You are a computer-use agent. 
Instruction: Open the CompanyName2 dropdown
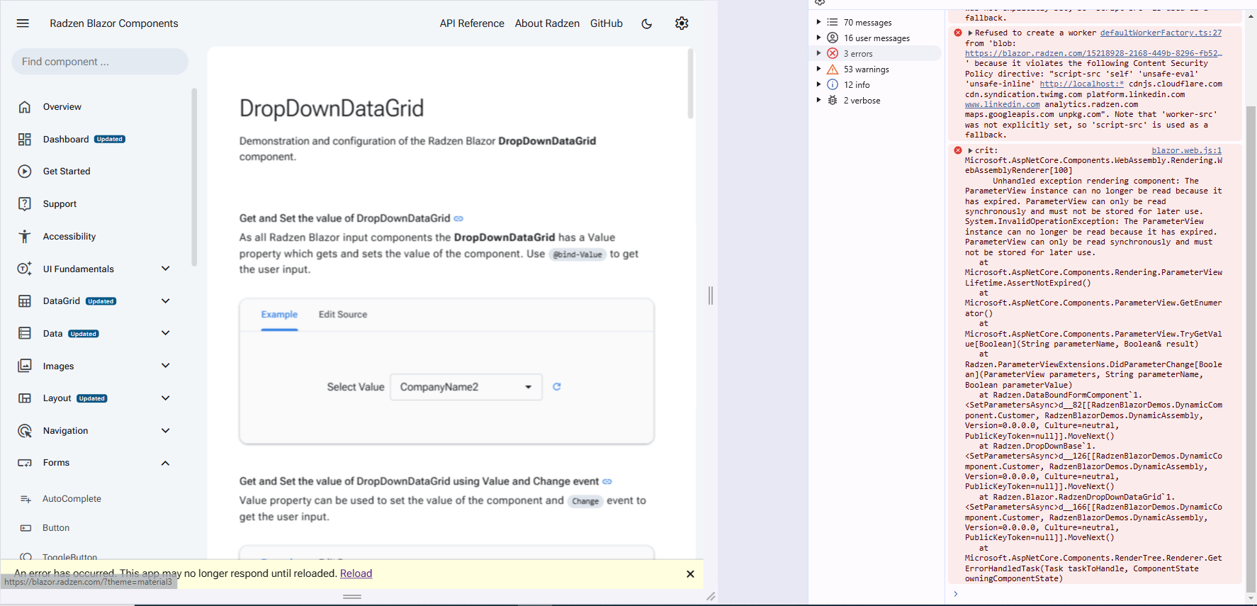[x=466, y=387]
